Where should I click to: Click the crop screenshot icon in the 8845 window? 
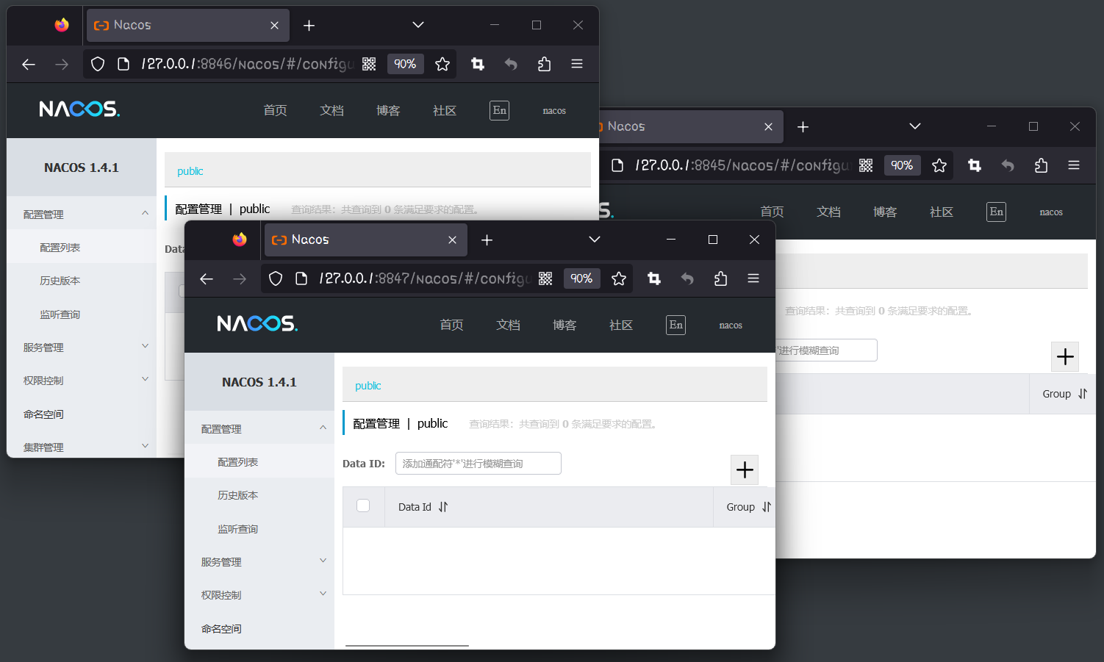[x=975, y=165]
